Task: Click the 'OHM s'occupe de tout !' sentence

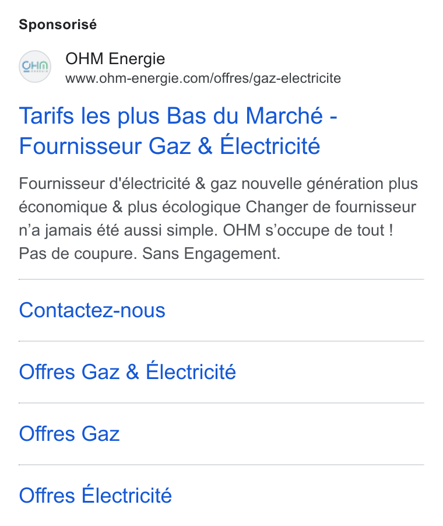Action: pos(308,230)
